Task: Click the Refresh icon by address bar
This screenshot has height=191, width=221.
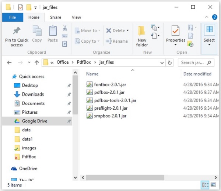Action: coord(170,63)
